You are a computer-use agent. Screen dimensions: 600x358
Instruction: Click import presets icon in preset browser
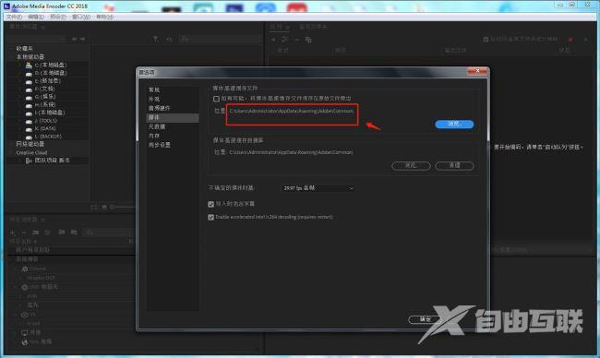(x=61, y=233)
